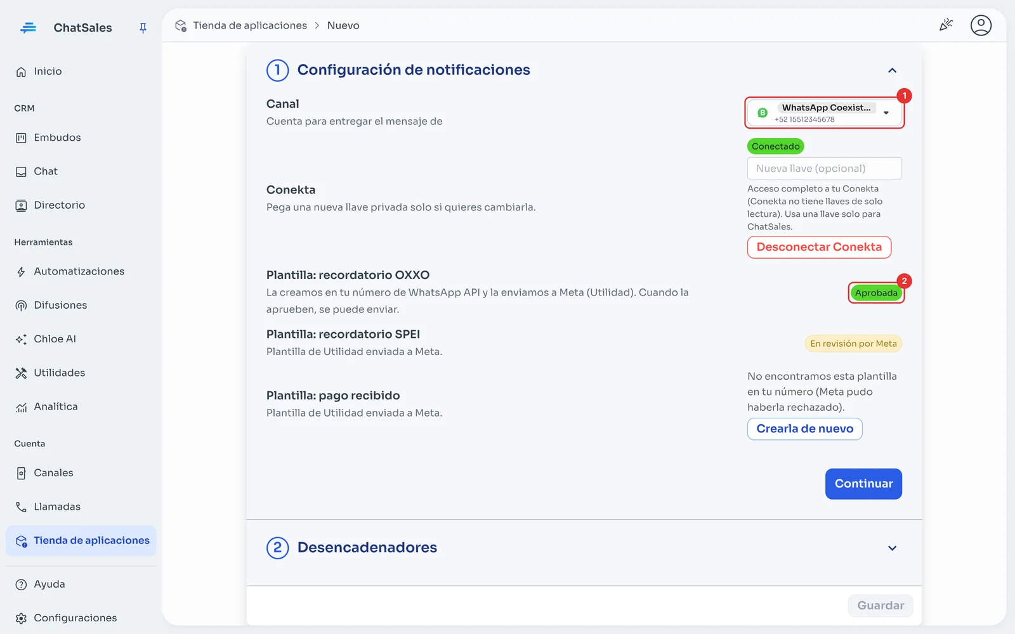
Task: Click the Configuraciones gear icon
Action: click(x=21, y=618)
